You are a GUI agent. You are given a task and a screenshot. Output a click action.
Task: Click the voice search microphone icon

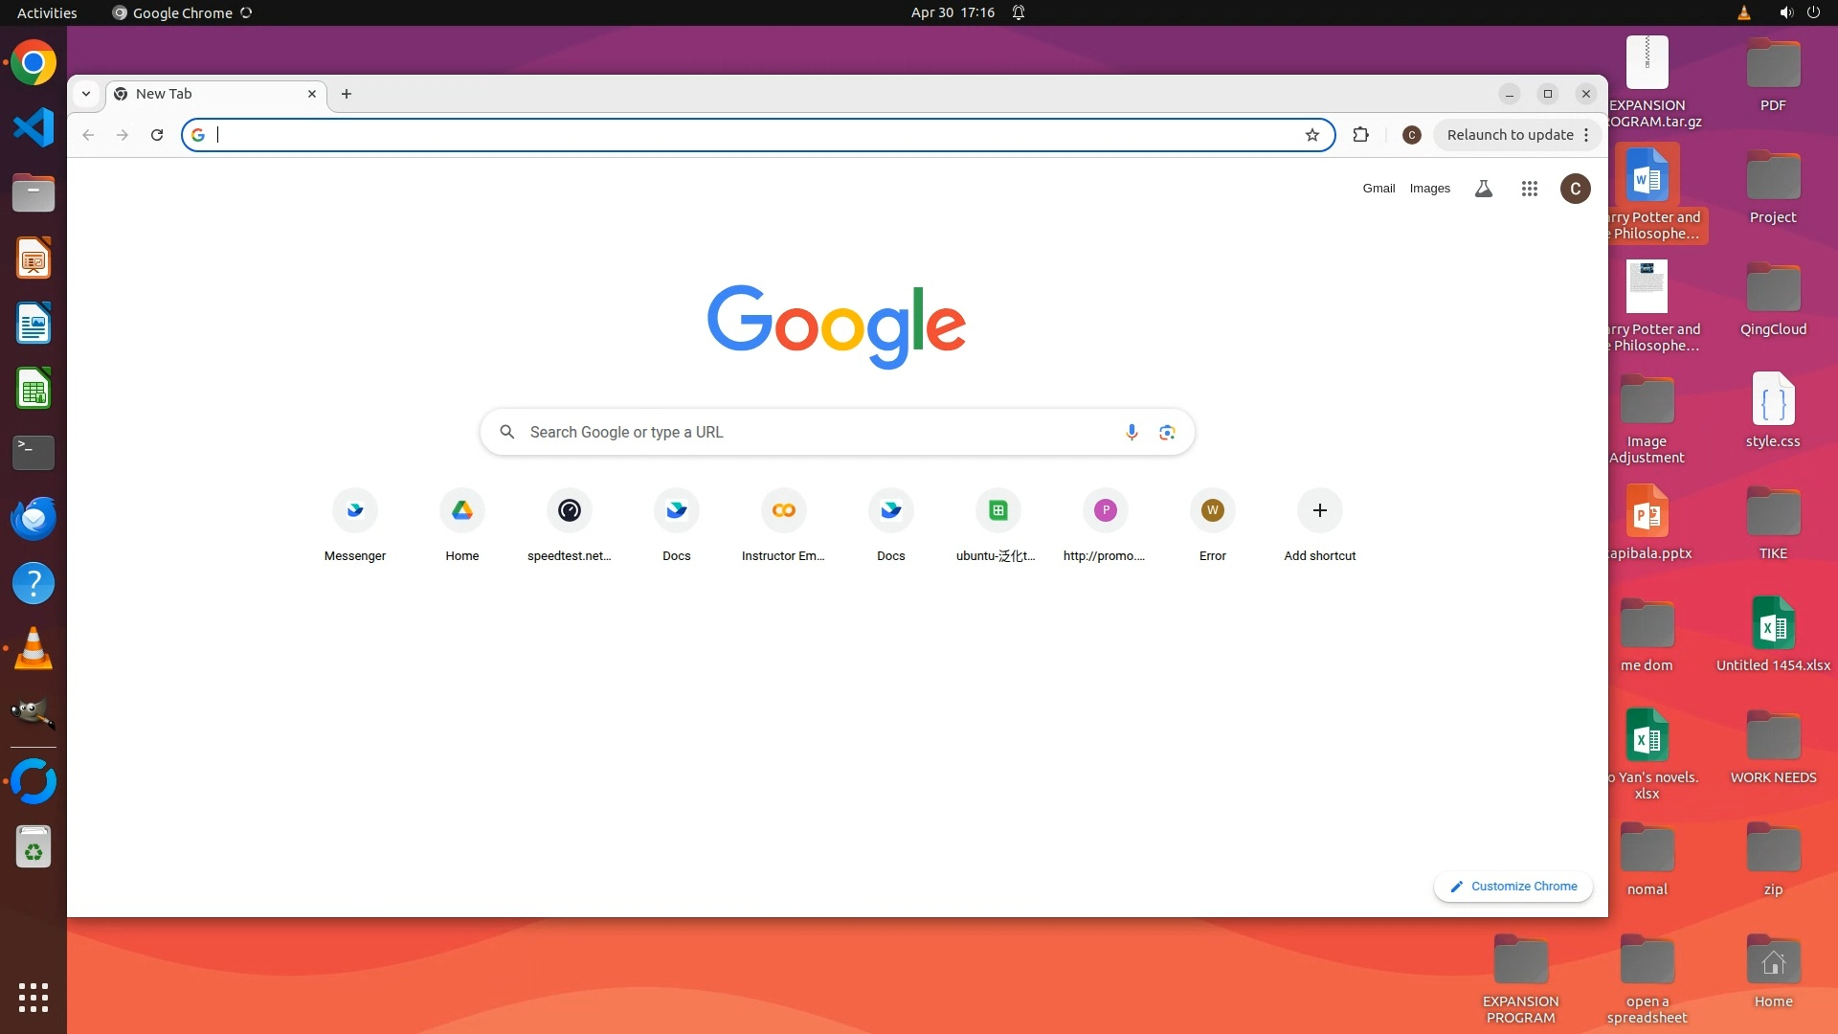[1132, 432]
